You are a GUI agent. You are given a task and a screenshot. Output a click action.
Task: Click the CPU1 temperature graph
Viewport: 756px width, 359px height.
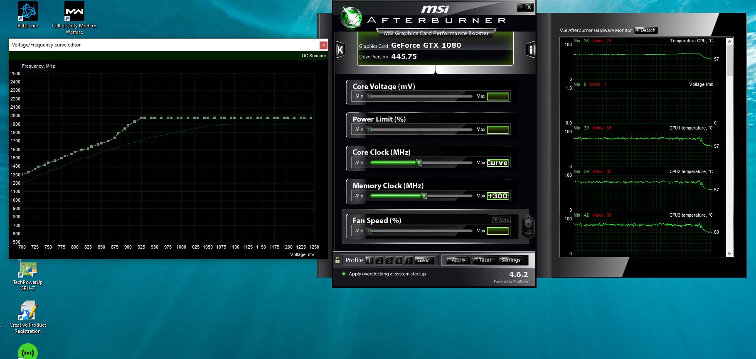pyautogui.click(x=643, y=149)
